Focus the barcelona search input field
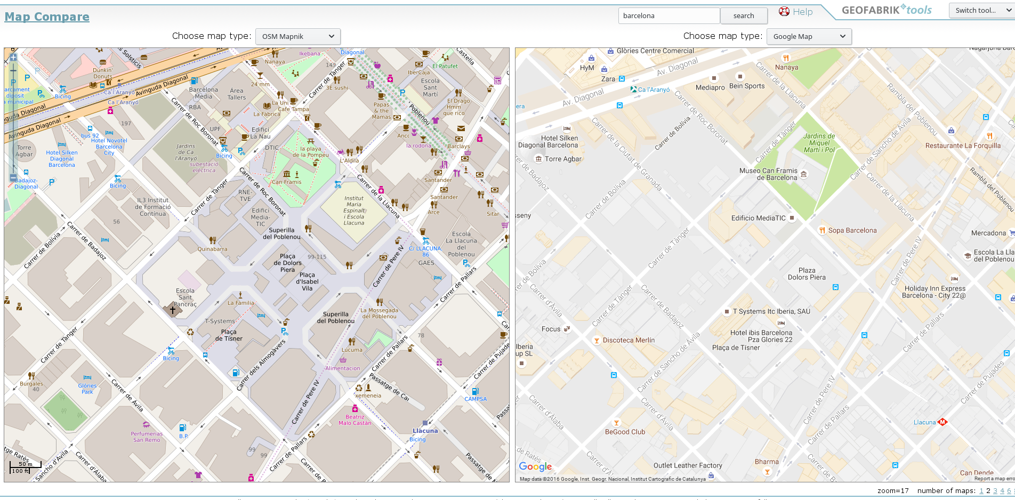The image size is (1015, 500). coord(669,15)
